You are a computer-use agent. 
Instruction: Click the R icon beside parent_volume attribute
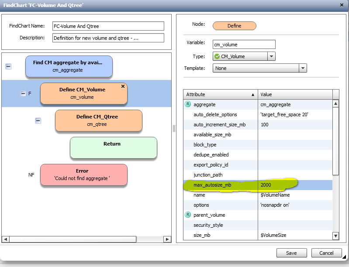click(188, 215)
